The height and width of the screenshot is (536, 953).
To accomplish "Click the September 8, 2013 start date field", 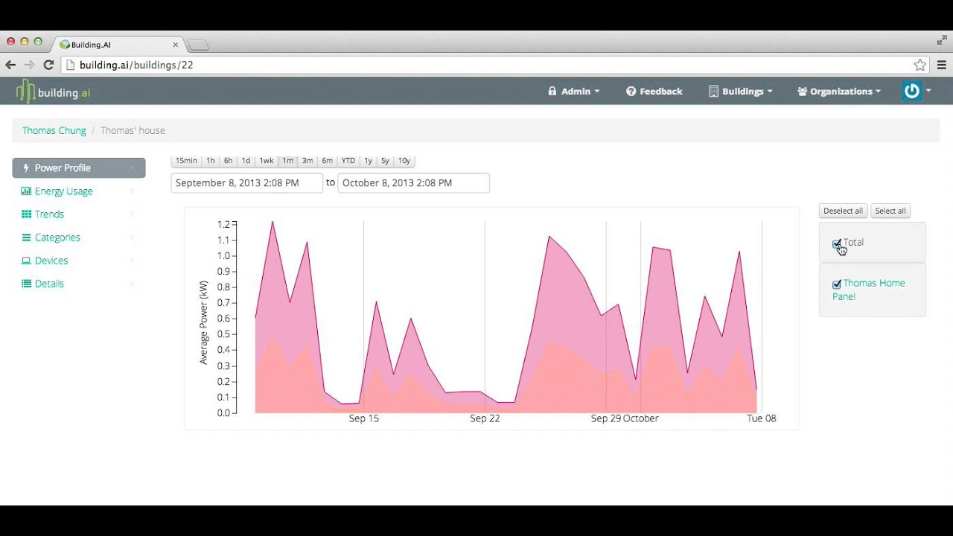I will pos(247,183).
